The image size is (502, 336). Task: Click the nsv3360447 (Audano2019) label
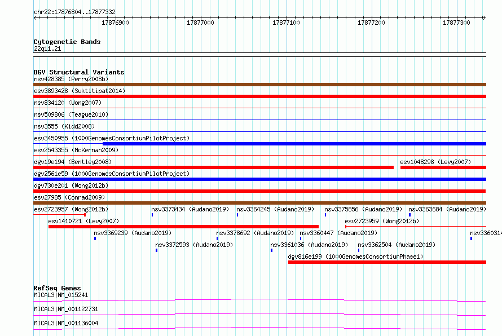(x=338, y=233)
